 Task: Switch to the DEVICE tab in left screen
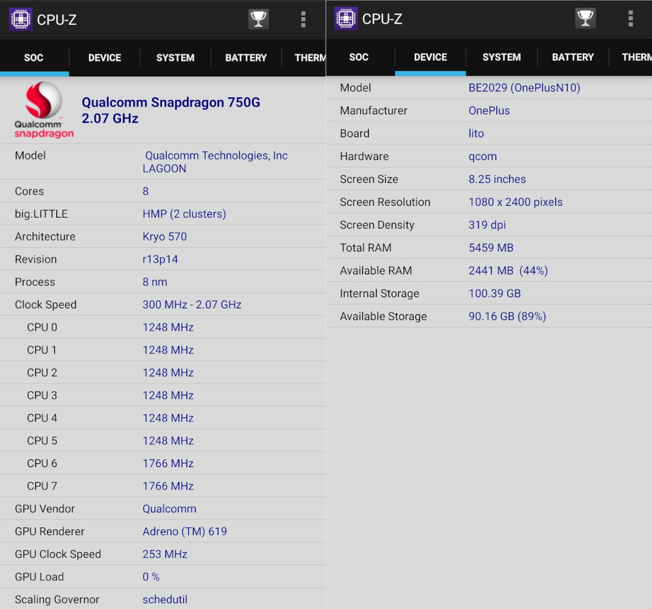point(105,58)
